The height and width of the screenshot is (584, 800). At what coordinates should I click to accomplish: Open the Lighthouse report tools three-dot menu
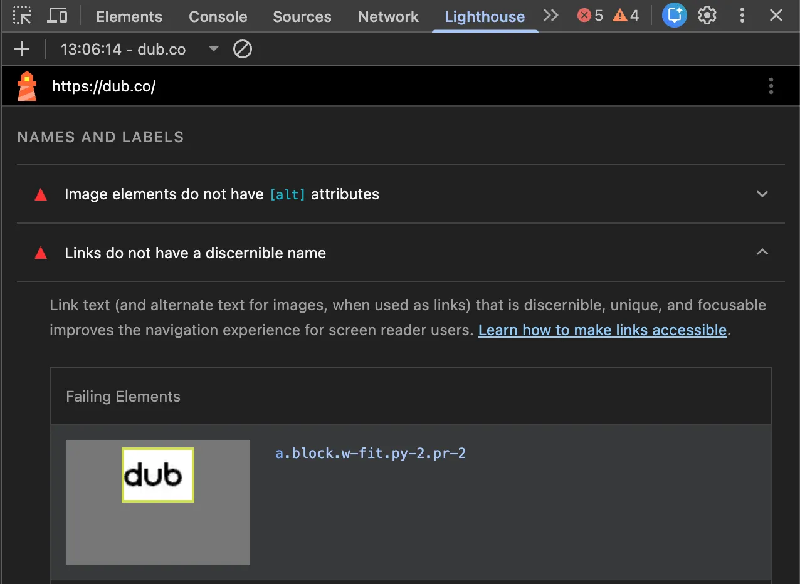coord(771,86)
